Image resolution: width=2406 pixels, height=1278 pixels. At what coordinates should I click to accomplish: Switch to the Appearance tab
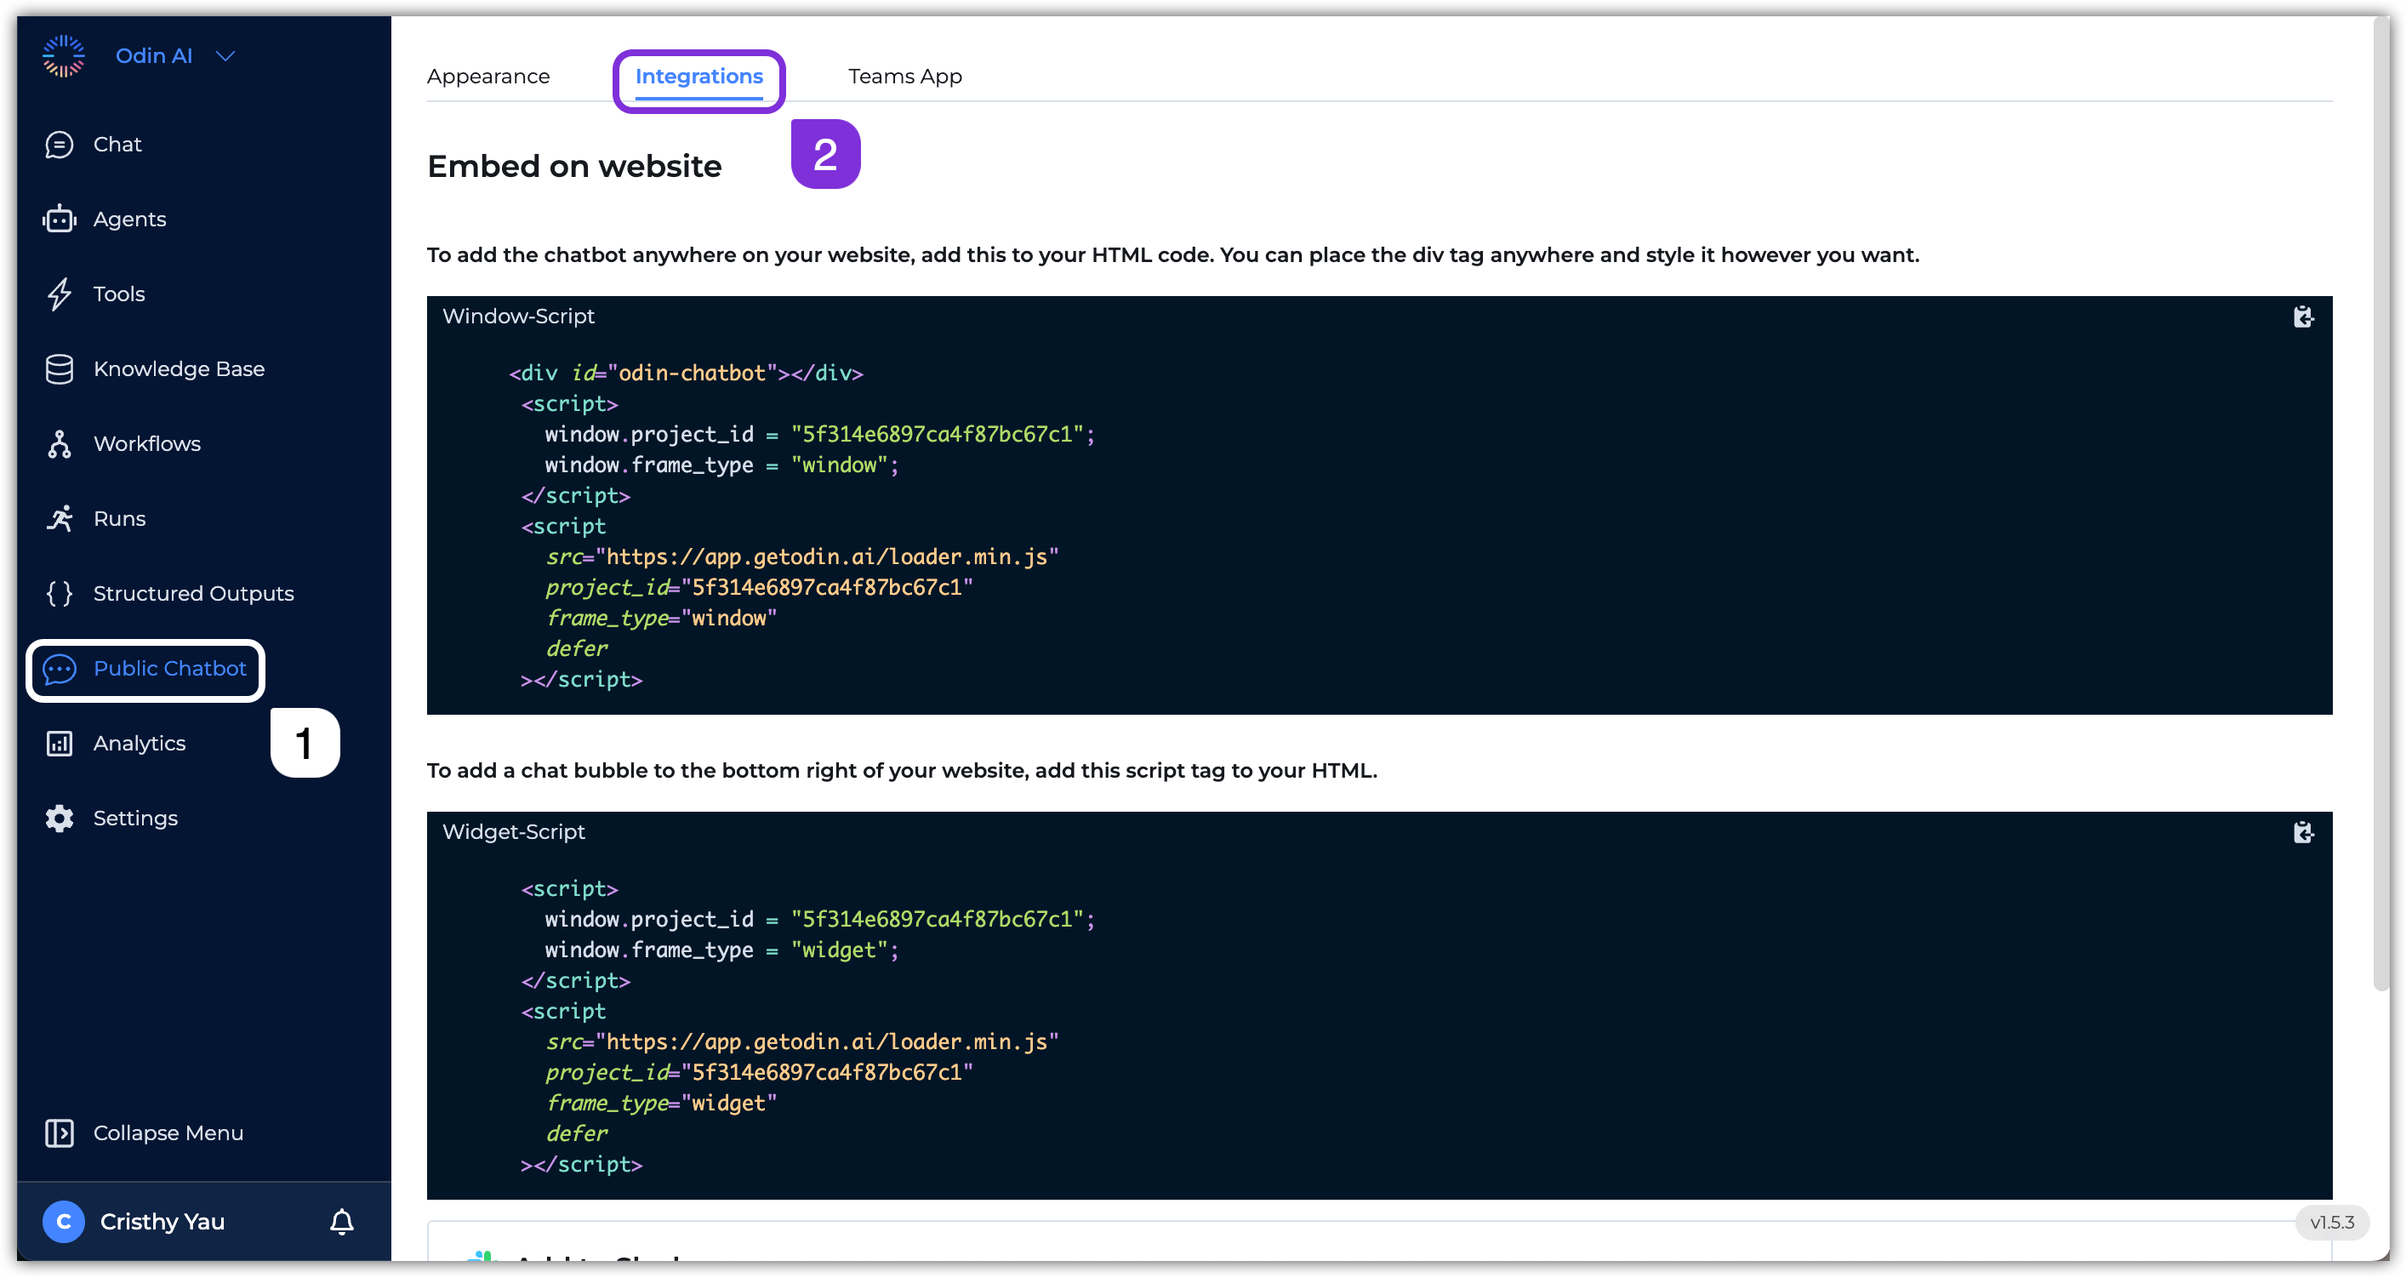(x=487, y=77)
